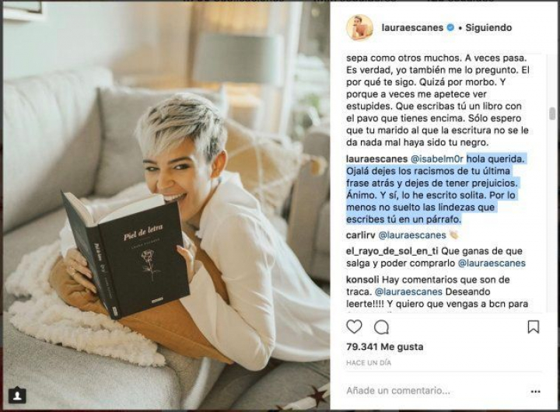Open the comment bubble icon
The width and height of the screenshot is (560, 412).
[381, 326]
